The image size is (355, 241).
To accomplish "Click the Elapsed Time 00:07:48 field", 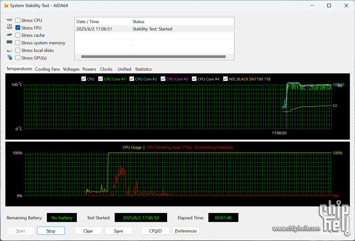I will pyautogui.click(x=223, y=218).
